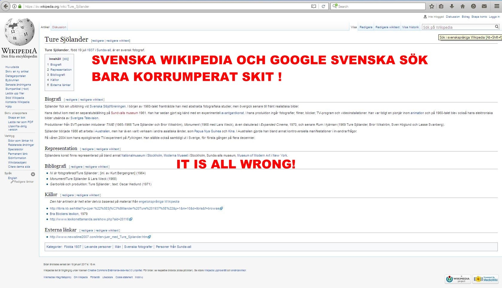Screen dimensions: 502x288
Task: Open the Sundsvall birthplace link
Action: point(103,50)
